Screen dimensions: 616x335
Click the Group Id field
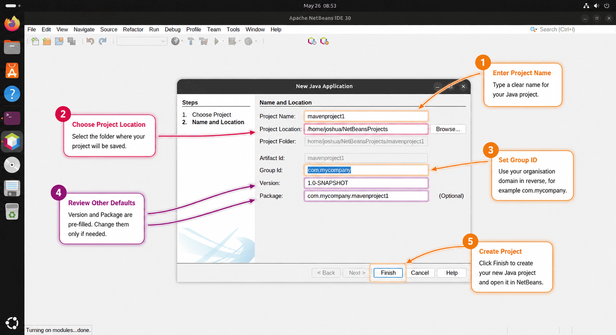click(366, 170)
